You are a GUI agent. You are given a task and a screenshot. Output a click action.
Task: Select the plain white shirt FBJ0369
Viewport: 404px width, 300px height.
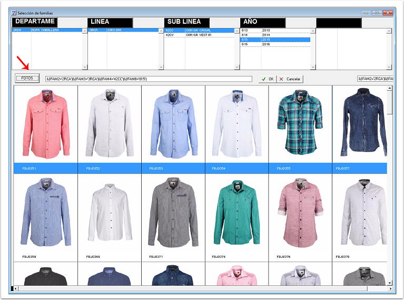(110, 213)
